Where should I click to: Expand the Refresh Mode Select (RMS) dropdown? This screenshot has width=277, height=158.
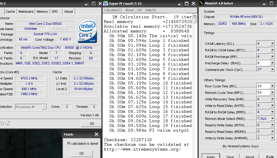coord(272,119)
